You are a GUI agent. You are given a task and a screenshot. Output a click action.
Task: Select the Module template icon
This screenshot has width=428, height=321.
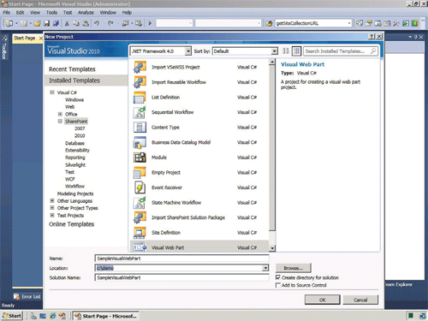140,158
